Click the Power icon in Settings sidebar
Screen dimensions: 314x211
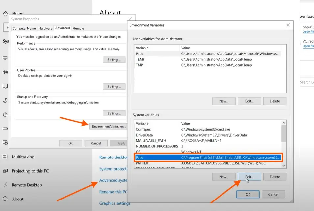(5, 115)
